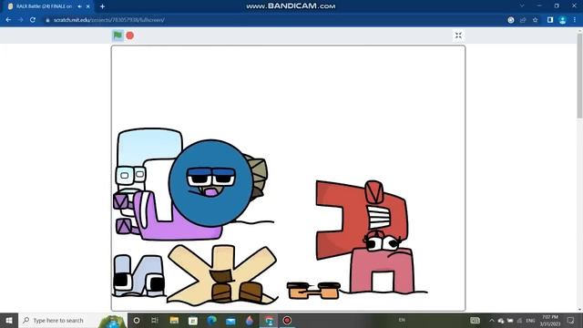583x328 pixels.
Task: Launch Microsoft Edge from the taskbar
Action: tap(212, 320)
